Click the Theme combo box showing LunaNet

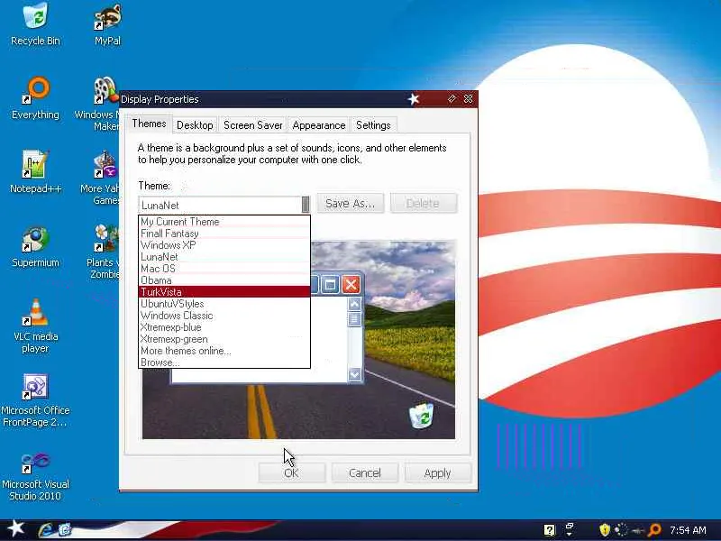[224, 205]
